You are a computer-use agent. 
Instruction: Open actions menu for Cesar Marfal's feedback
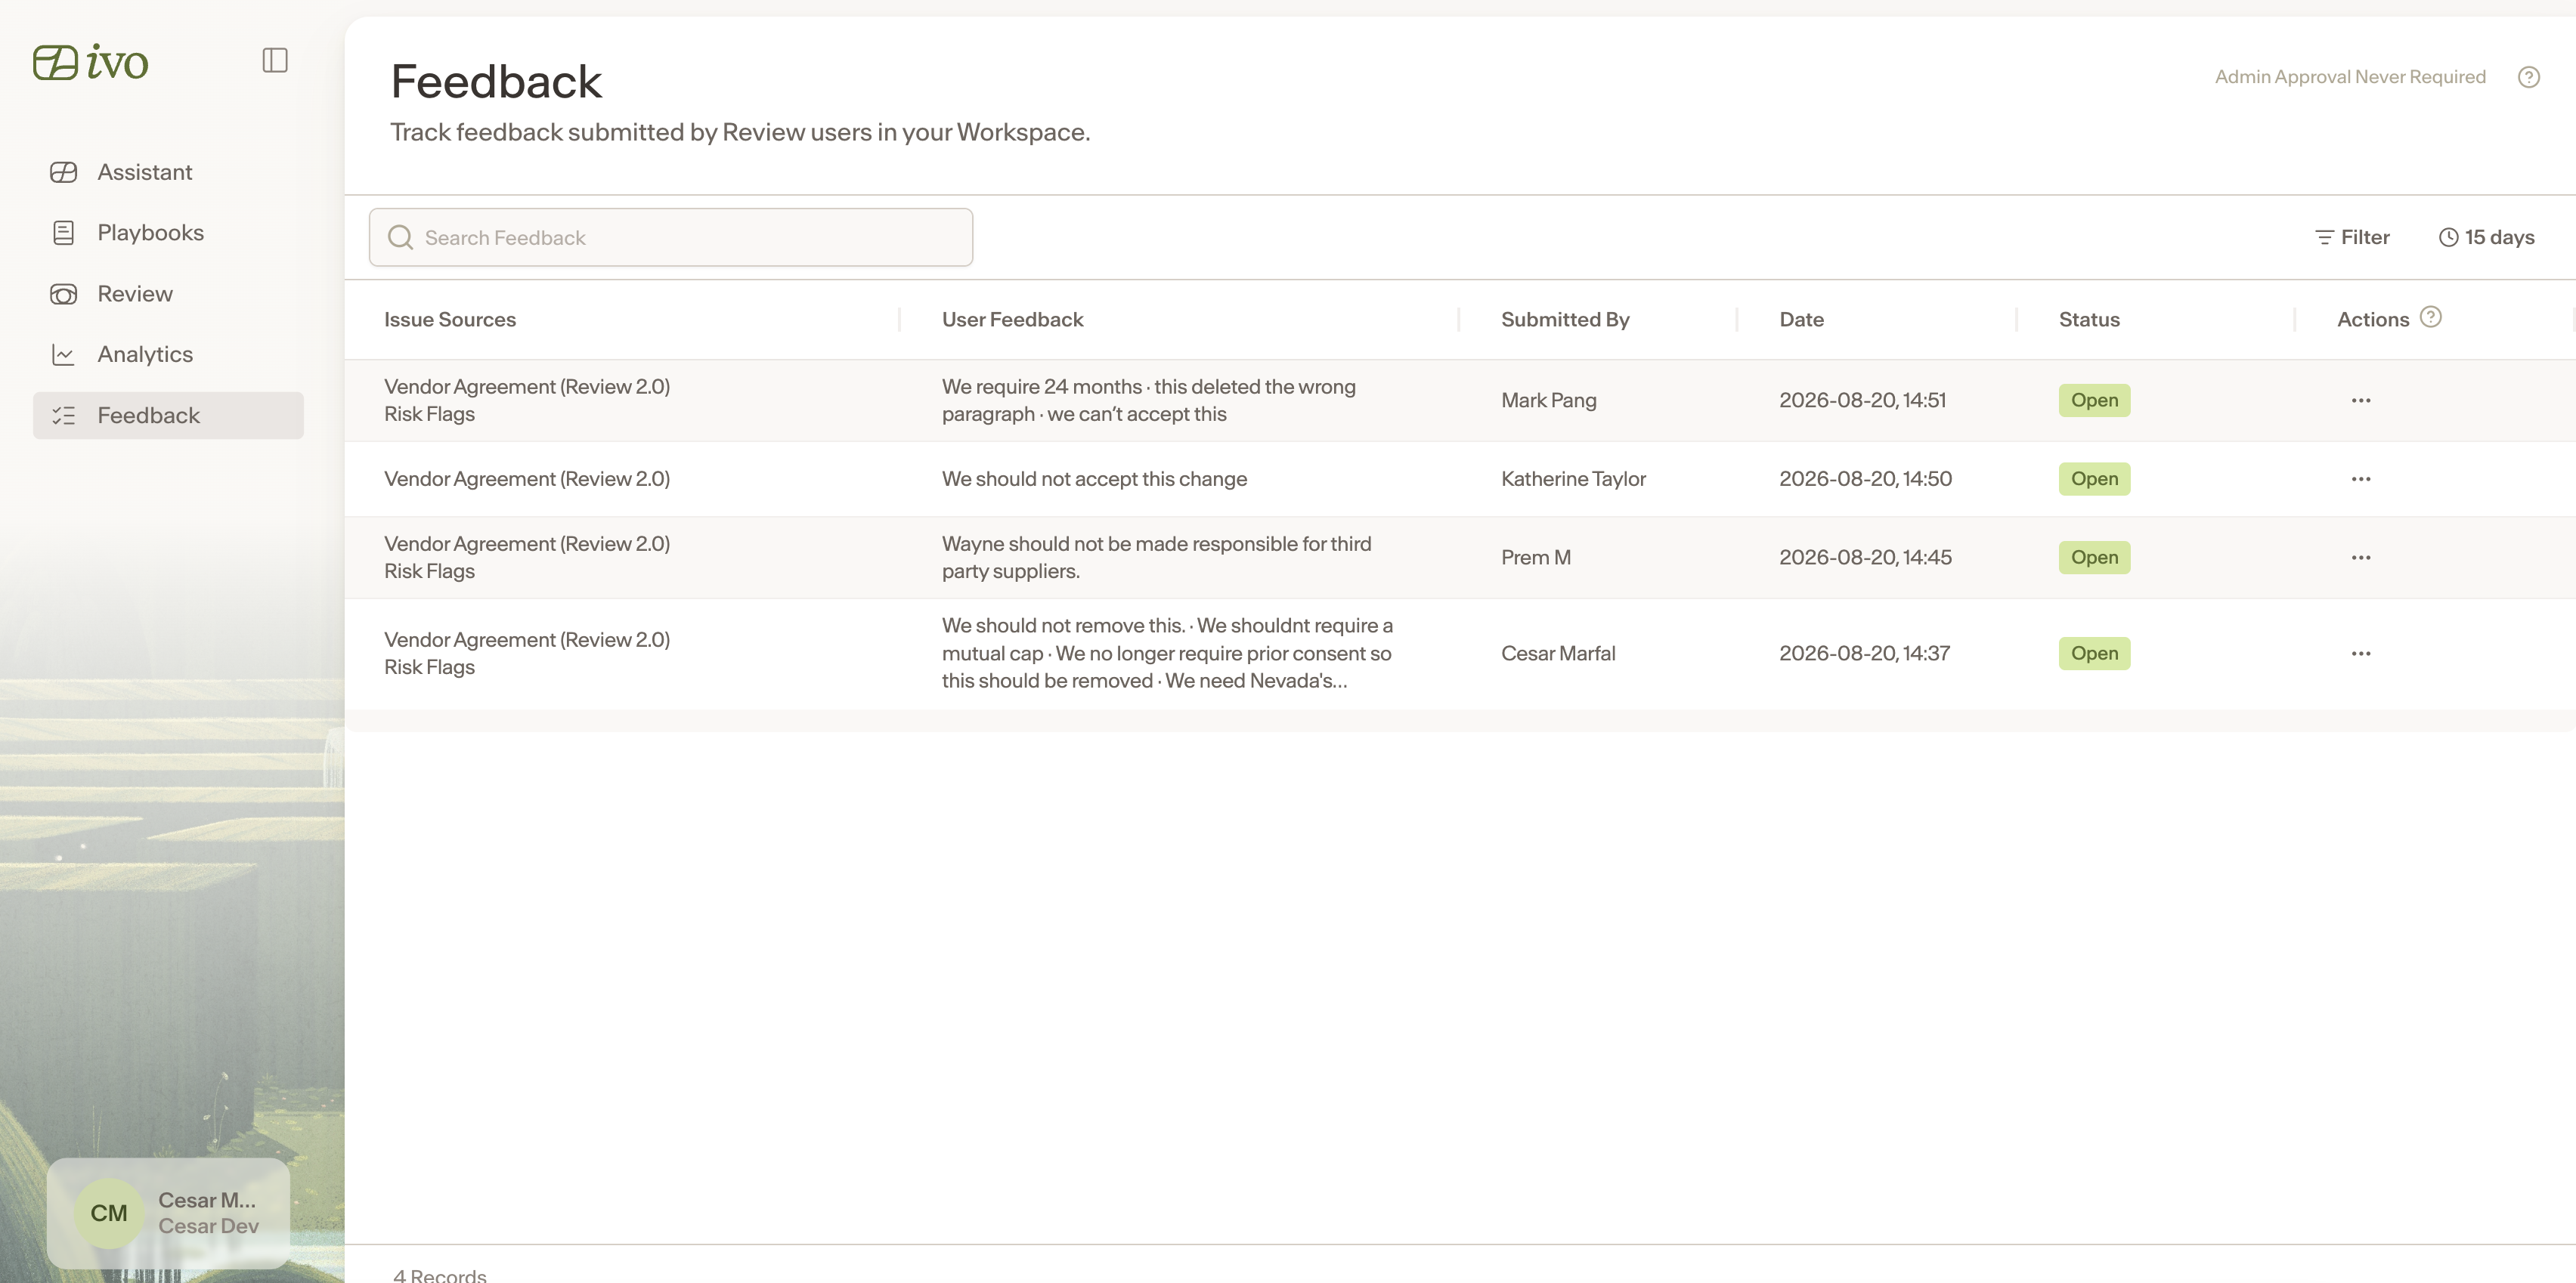pyautogui.click(x=2361, y=653)
